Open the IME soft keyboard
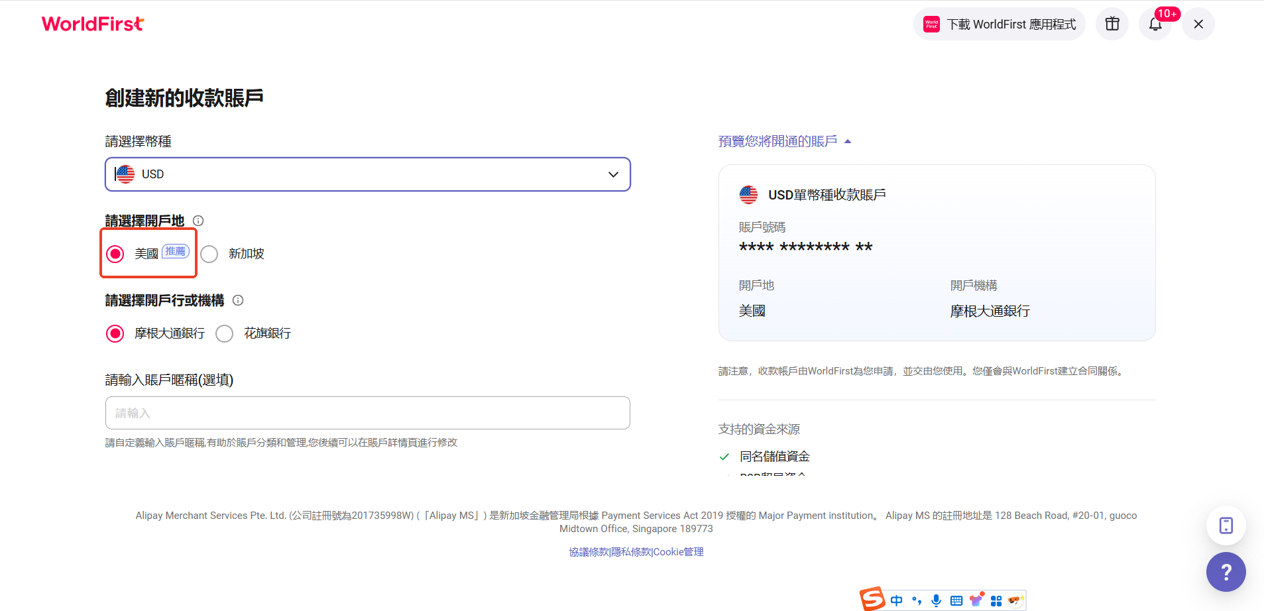The height and width of the screenshot is (611, 1264). click(956, 600)
